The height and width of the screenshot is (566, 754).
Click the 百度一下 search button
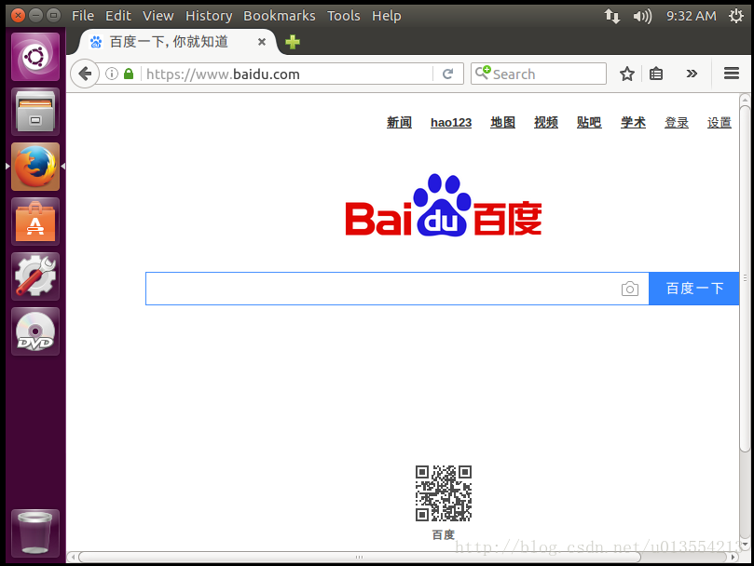click(x=694, y=289)
